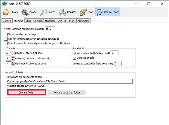
Task: Close the Ares window
Action: tap(162, 4)
